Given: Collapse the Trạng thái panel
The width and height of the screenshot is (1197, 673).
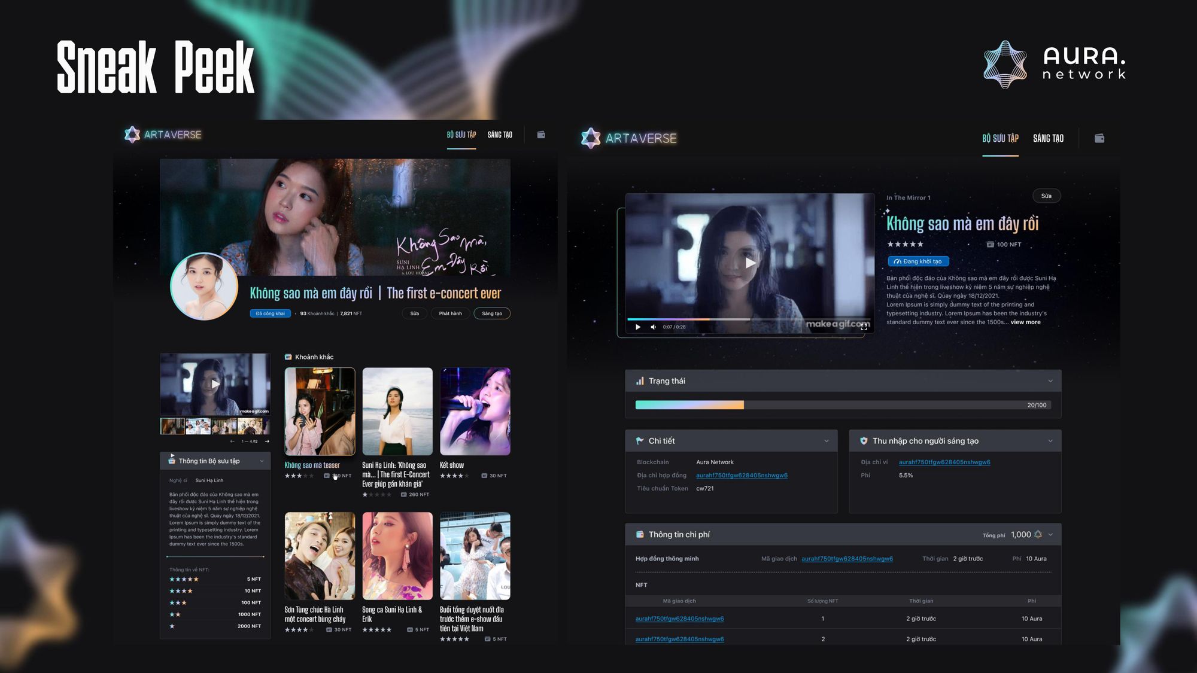Looking at the screenshot, I should coord(1050,381).
